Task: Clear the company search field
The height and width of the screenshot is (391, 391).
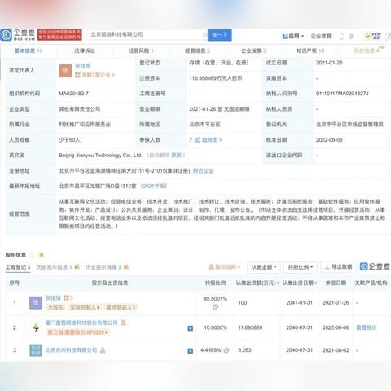Action: pos(204,35)
